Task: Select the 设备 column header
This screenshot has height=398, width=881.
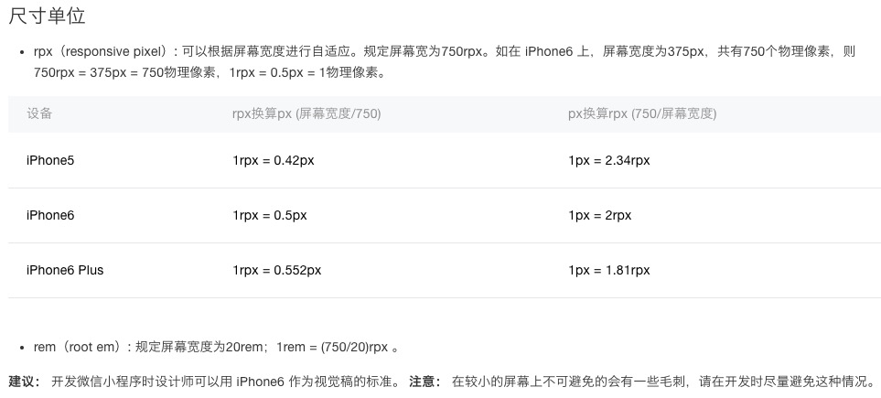Action: [39, 113]
